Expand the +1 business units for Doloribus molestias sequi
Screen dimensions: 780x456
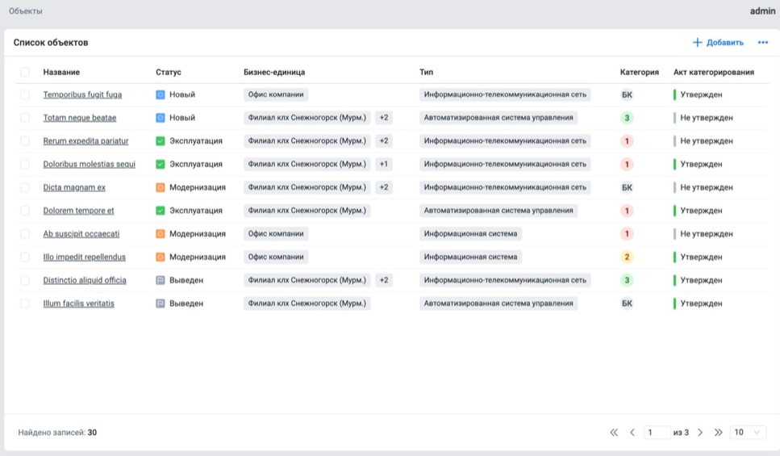(x=384, y=165)
